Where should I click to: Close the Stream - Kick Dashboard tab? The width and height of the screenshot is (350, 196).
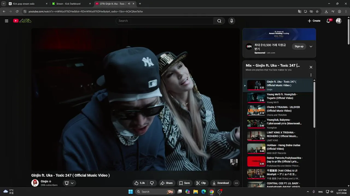tap(90, 4)
